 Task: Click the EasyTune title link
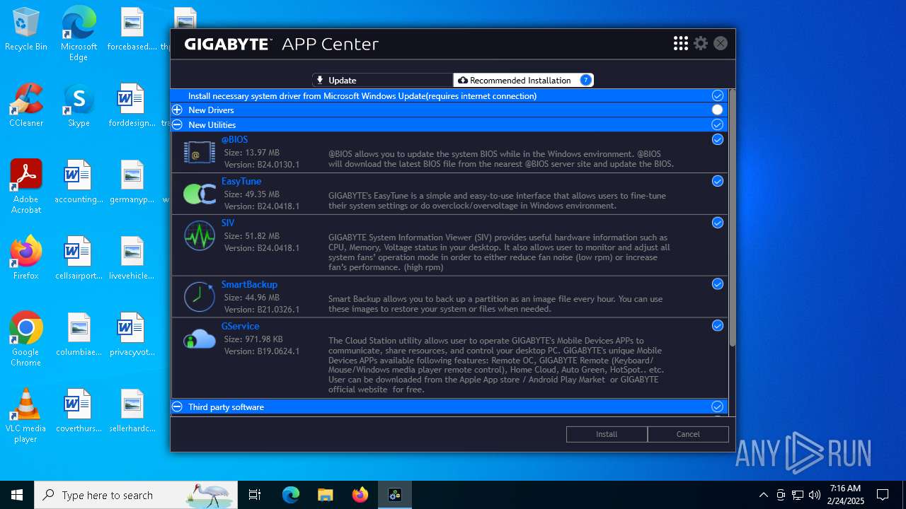click(x=241, y=182)
